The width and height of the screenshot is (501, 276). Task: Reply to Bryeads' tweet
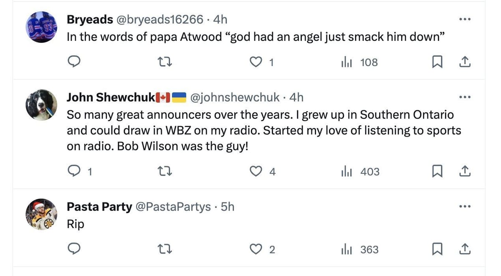click(74, 62)
